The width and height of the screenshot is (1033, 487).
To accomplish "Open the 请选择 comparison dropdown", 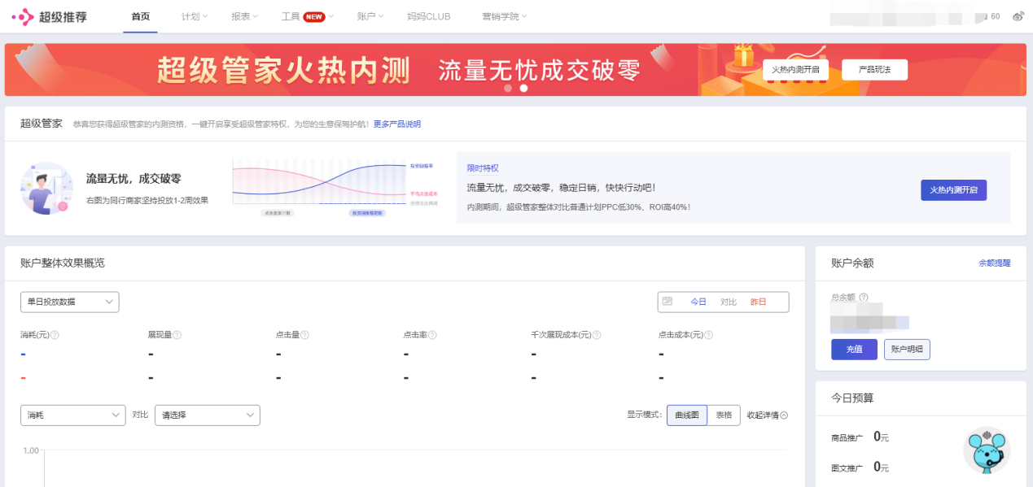I will (208, 415).
